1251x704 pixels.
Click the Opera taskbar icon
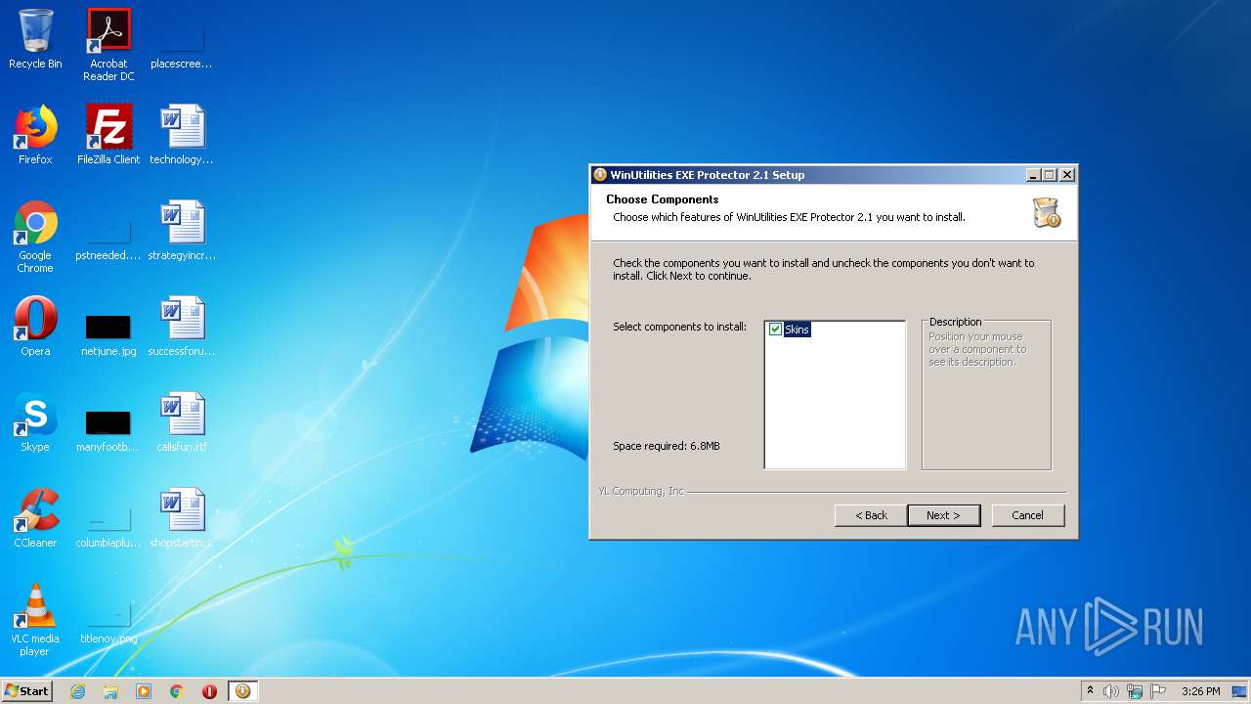209,691
